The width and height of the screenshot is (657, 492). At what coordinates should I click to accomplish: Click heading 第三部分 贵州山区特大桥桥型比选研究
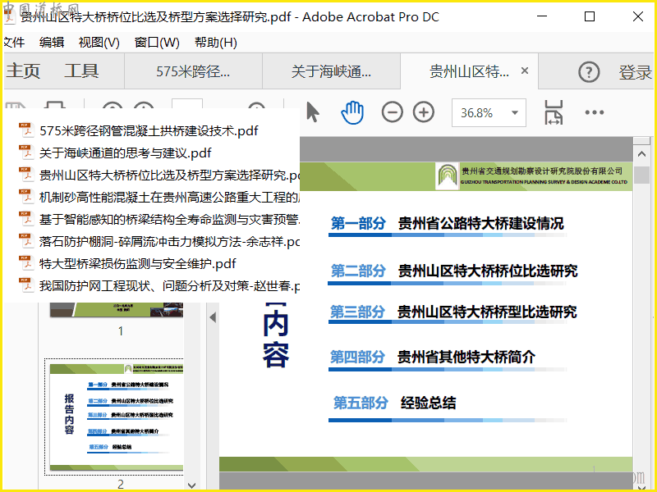point(453,312)
